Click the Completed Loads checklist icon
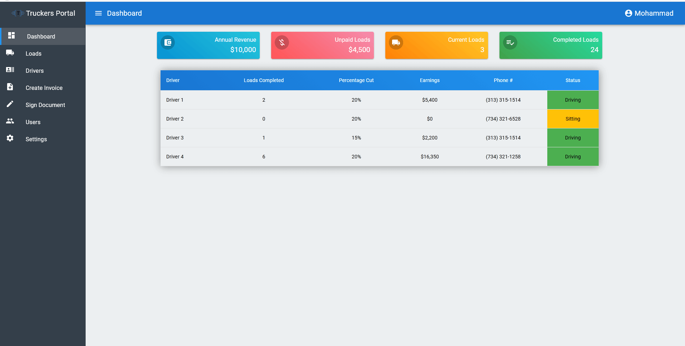 click(x=510, y=42)
